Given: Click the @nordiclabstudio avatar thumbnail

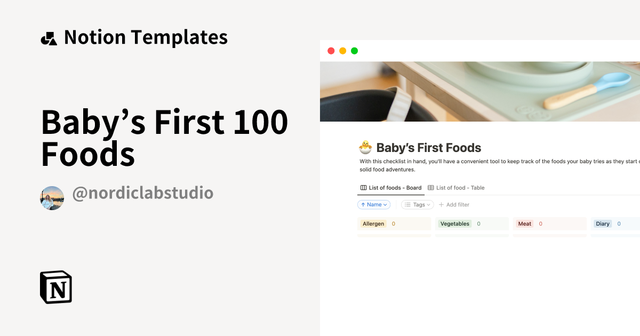Looking at the screenshot, I should pyautogui.click(x=52, y=197).
